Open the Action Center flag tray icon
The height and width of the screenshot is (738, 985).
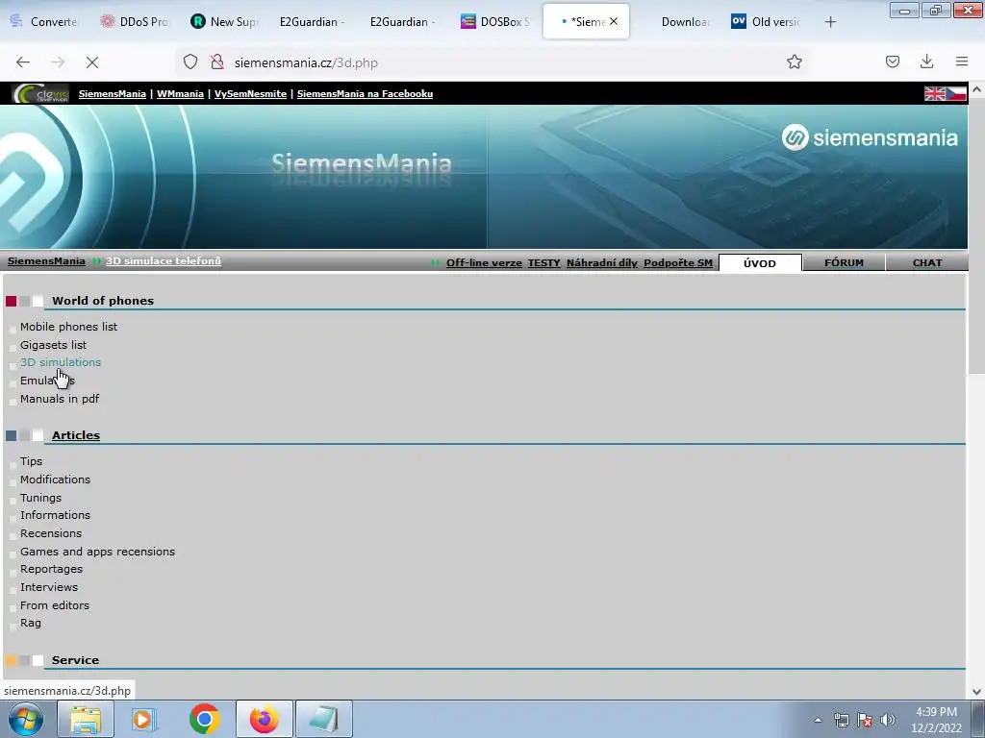(865, 720)
